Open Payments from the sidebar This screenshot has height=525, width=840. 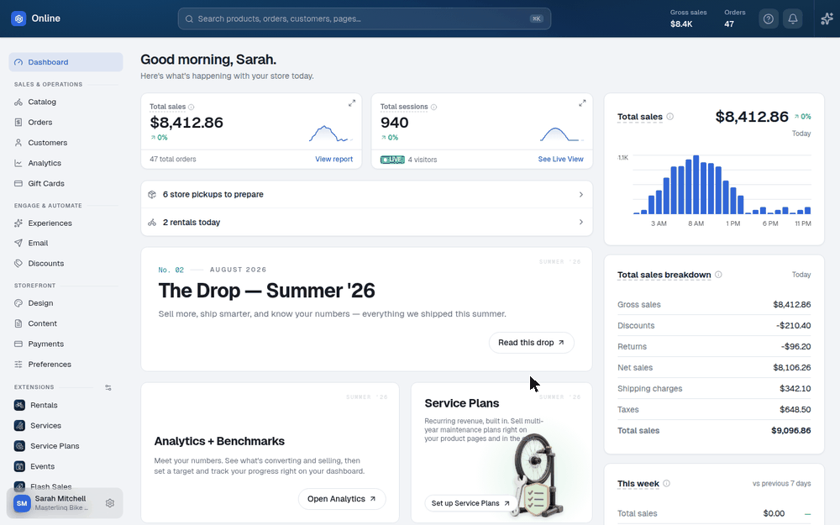(x=66, y=344)
